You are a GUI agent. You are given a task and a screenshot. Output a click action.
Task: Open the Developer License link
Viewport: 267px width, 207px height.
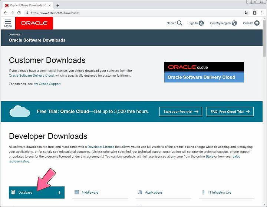point(101,147)
